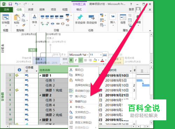Open the font color dropdown arrow
This screenshot has height=129, width=175.
106,60
